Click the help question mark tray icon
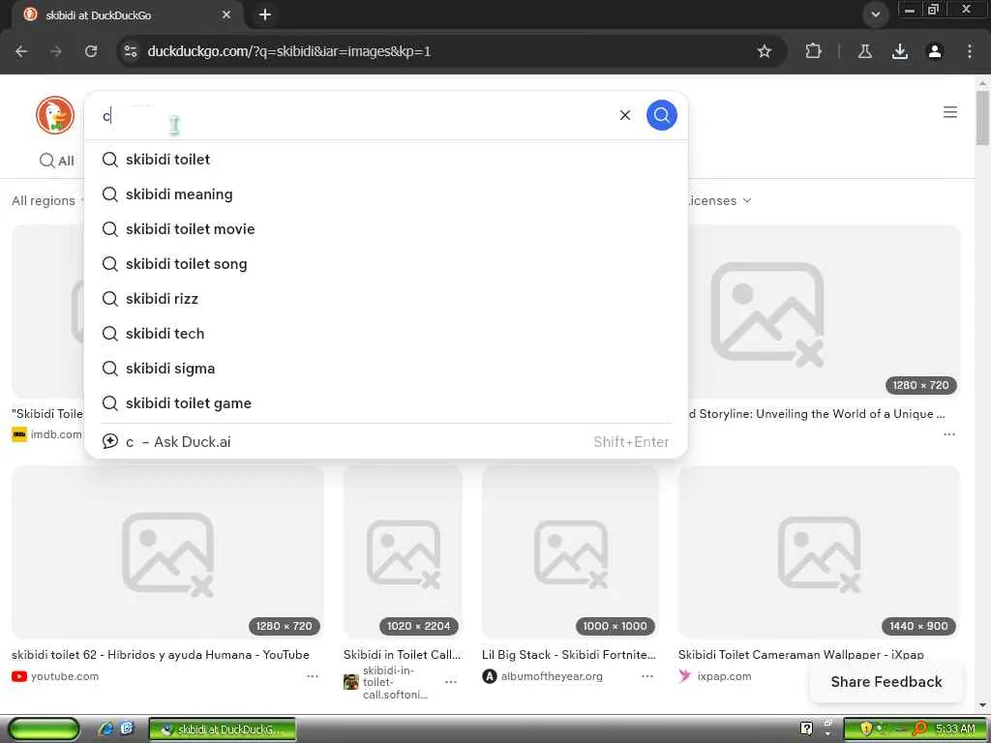Screen dimensions: 991x743 (806, 728)
